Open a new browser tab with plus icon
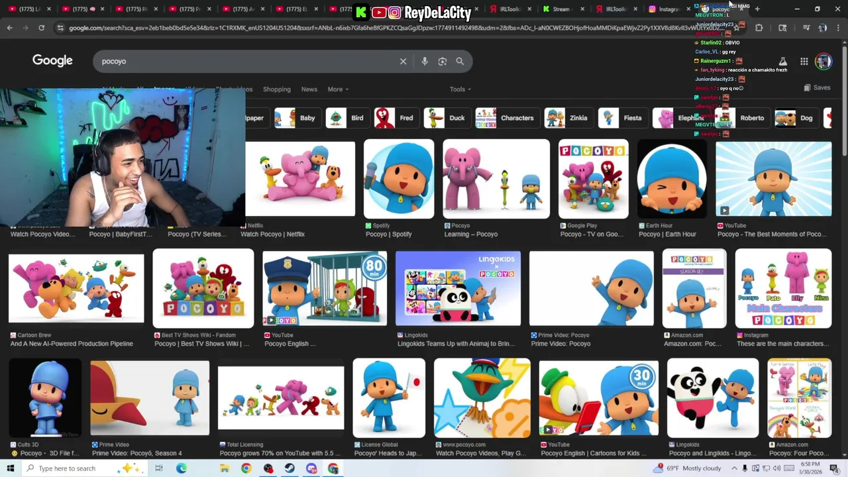Viewport: 848px width, 477px height. pos(757,9)
